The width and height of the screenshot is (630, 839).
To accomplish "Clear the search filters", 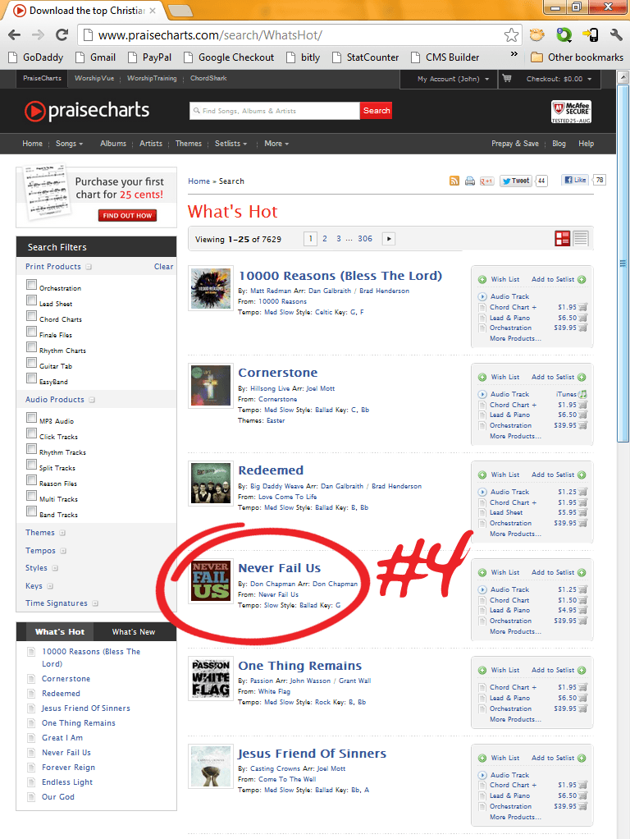I will click(x=163, y=267).
